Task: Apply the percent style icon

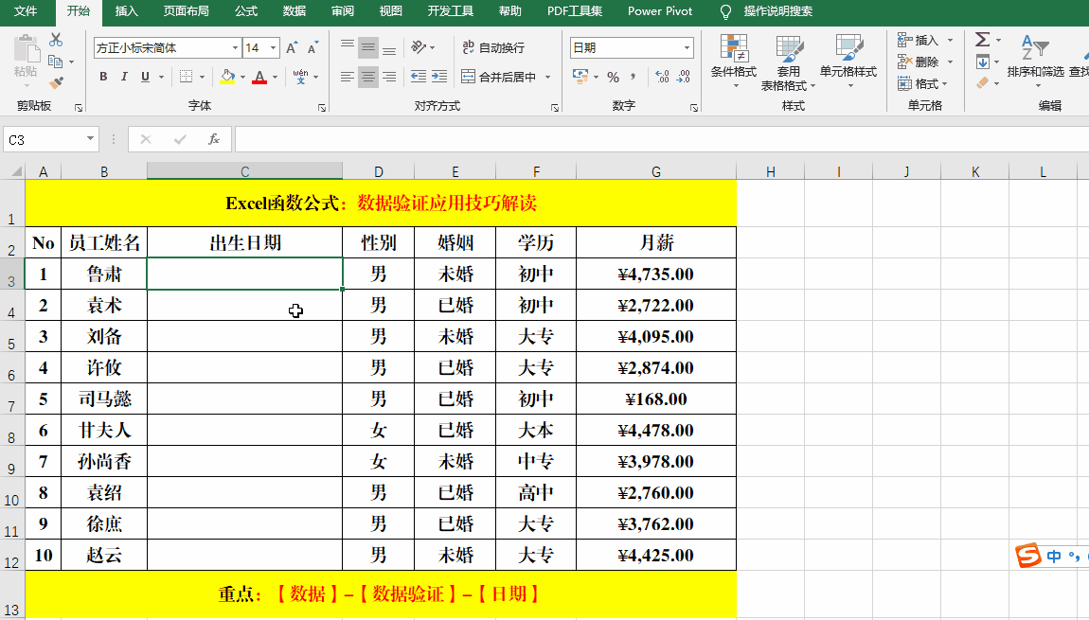Action: point(613,77)
